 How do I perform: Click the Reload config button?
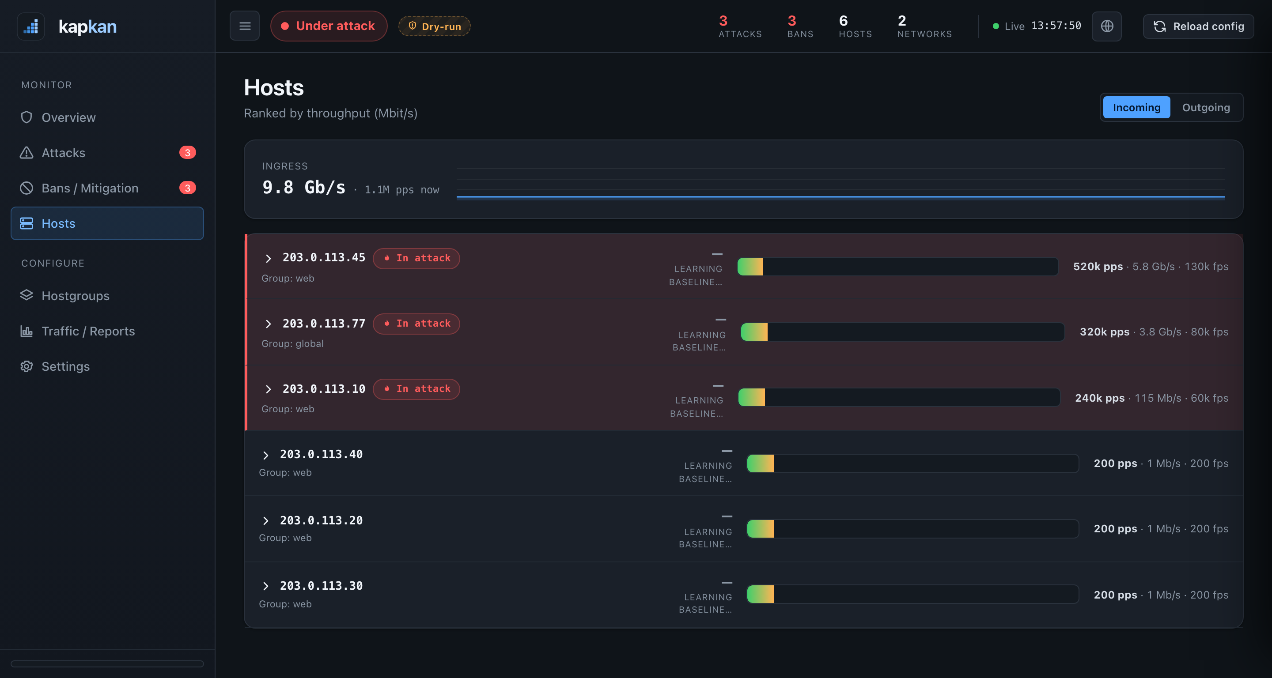(x=1198, y=26)
